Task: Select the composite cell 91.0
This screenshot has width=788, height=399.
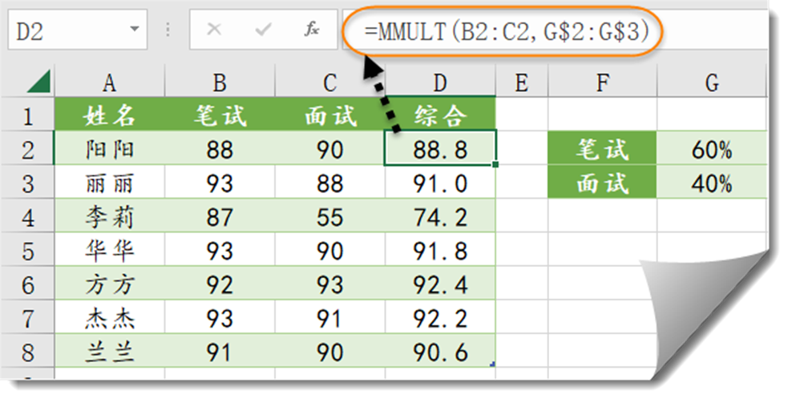Action: (440, 183)
